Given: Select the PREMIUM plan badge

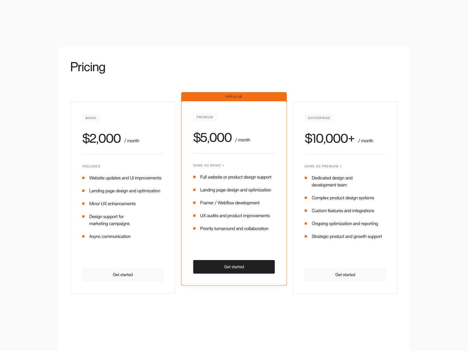Looking at the screenshot, I should coord(205,117).
